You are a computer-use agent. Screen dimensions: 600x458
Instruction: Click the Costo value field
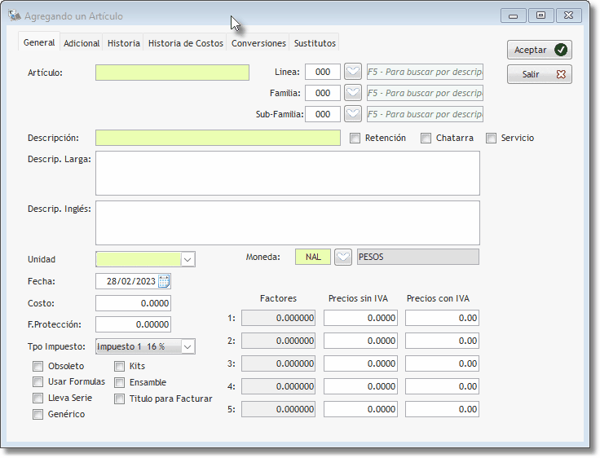133,303
